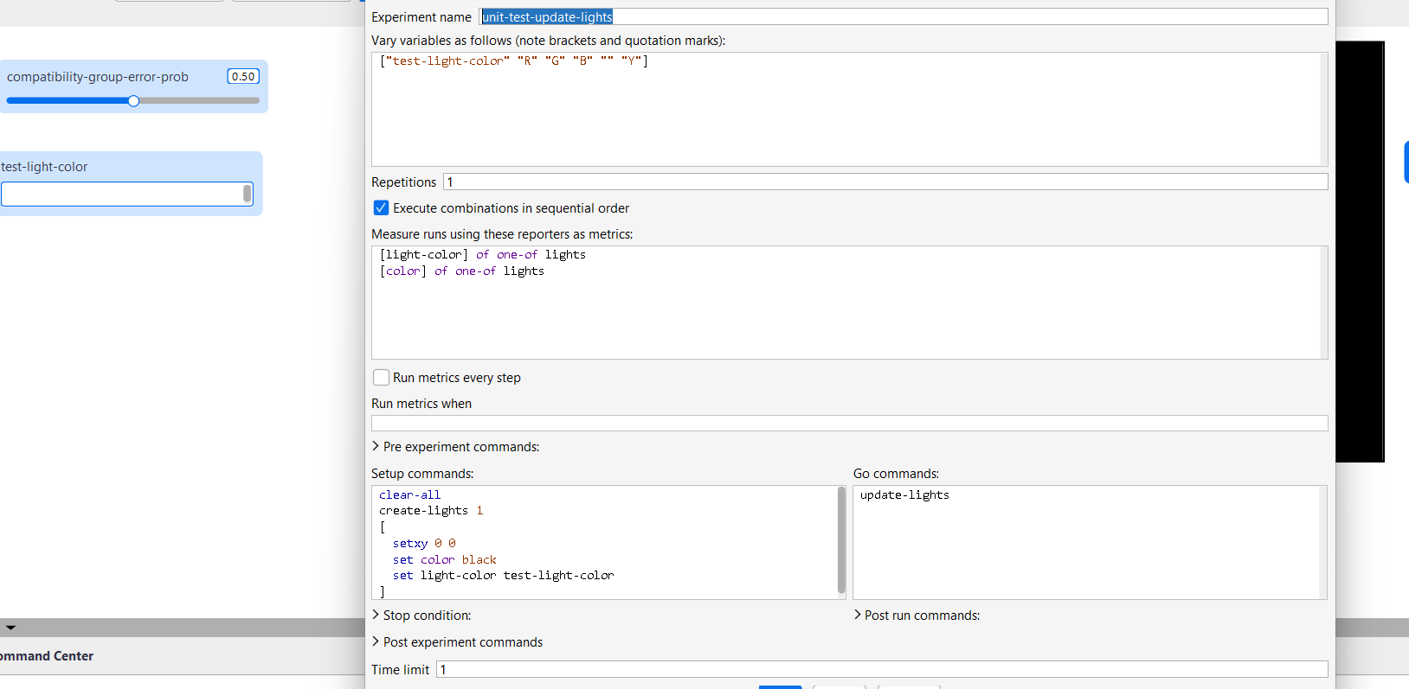Show the Post experiment commands section
Screen dimensions: 1409x689
point(376,642)
